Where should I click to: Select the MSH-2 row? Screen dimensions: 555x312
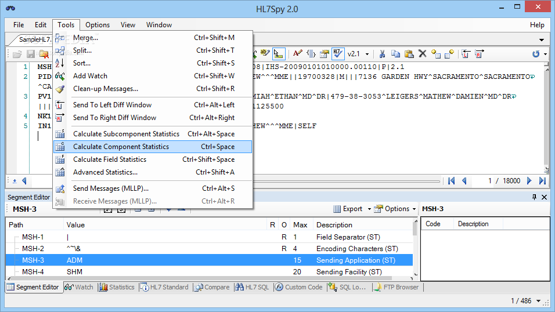click(209, 249)
